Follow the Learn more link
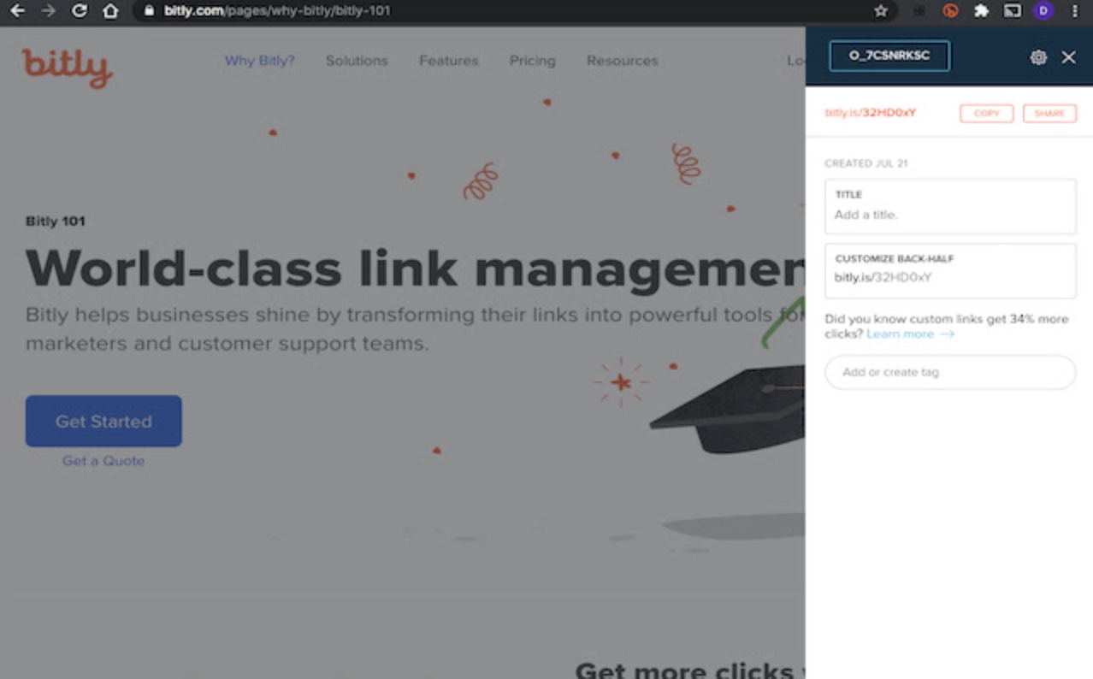The image size is (1093, 679). tap(910, 334)
